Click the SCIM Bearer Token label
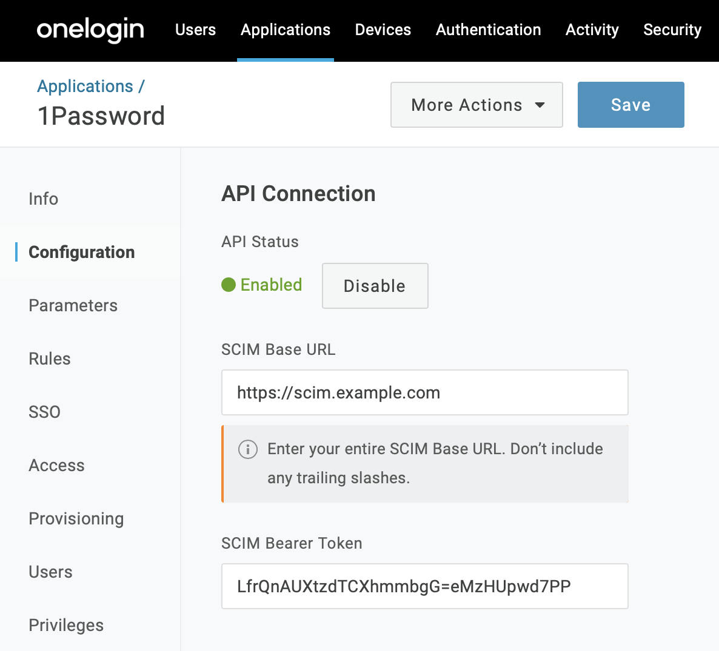Viewport: 719px width, 651px height. click(292, 543)
